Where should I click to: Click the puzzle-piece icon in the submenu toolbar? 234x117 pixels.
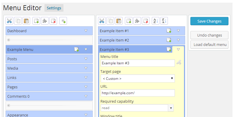pos(137,21)
